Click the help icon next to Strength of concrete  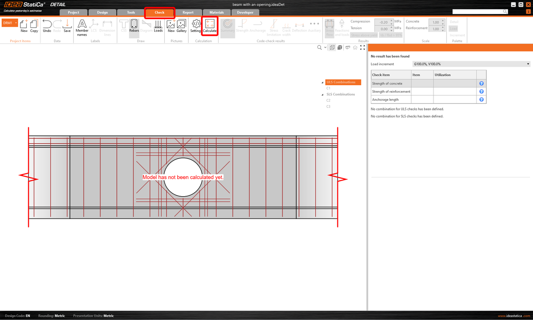click(481, 83)
